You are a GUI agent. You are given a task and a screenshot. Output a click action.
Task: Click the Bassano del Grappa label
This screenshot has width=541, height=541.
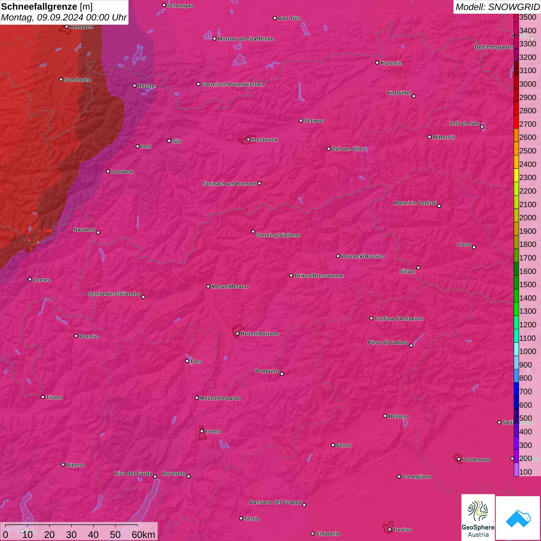tap(276, 502)
